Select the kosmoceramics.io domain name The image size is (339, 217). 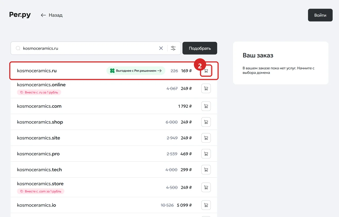tap(37, 205)
